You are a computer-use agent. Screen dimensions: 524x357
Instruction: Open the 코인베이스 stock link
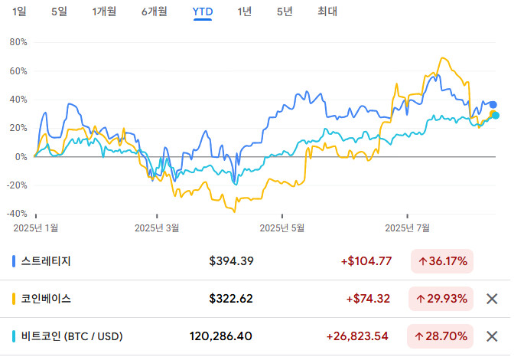47,299
